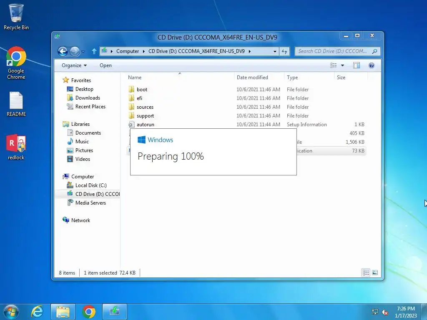Toggle the preview pane button

point(357,65)
